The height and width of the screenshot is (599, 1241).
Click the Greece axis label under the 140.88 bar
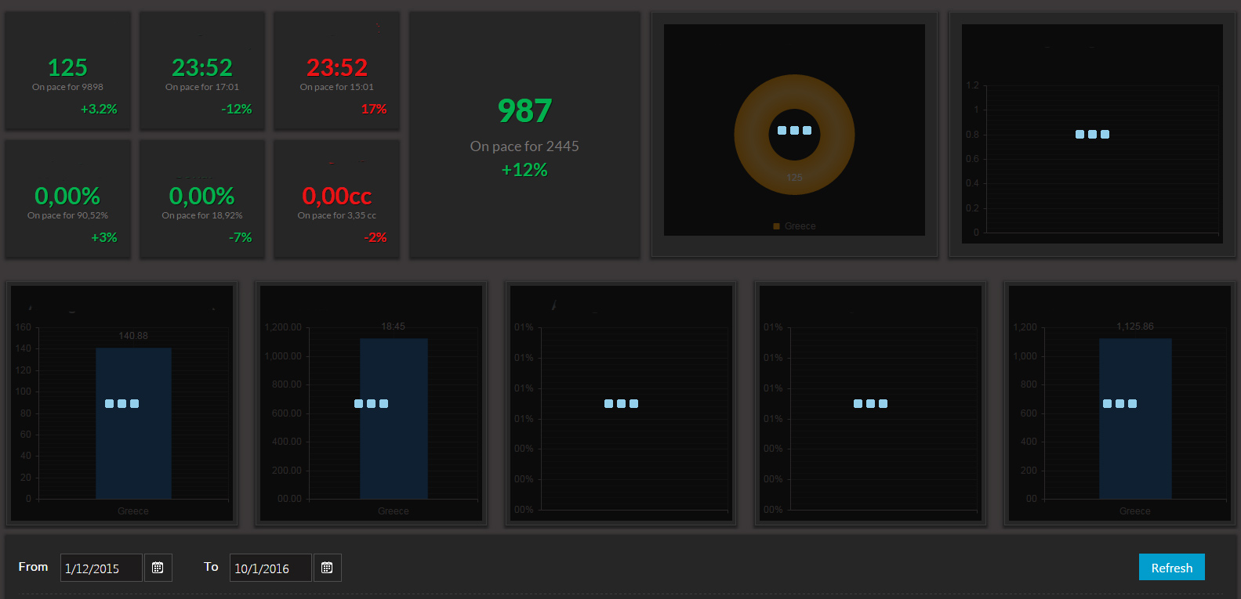click(133, 511)
